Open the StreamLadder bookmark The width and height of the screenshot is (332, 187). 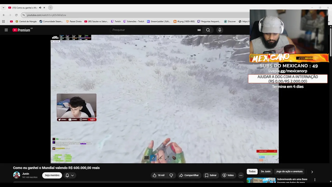159,22
